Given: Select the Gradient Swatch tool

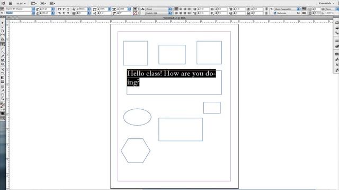Looking at the screenshot, I should [2, 78].
